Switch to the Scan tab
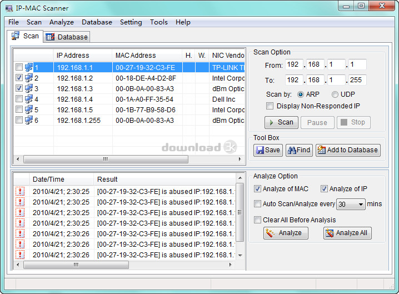Viewport: 399px width, 294px height. click(x=25, y=36)
